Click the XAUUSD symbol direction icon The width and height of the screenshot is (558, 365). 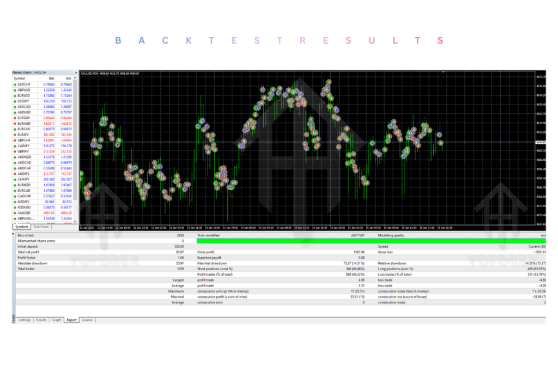15,212
